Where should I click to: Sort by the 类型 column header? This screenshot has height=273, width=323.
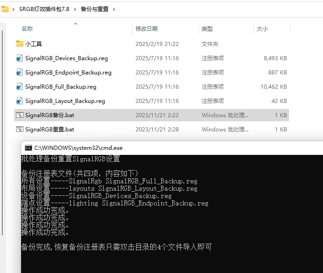tap(207, 28)
